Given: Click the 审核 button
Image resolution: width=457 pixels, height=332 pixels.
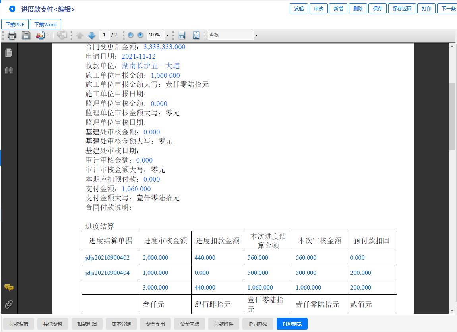Looking at the screenshot, I should [318, 9].
